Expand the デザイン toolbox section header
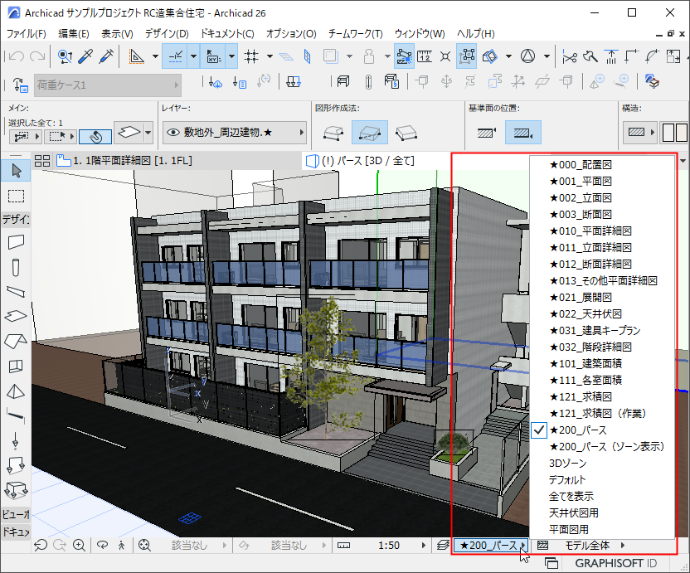The width and height of the screenshot is (690, 573). point(16,220)
